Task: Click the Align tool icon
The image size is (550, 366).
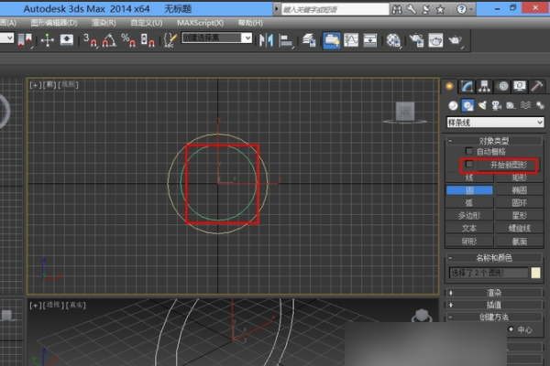Action: (286, 40)
